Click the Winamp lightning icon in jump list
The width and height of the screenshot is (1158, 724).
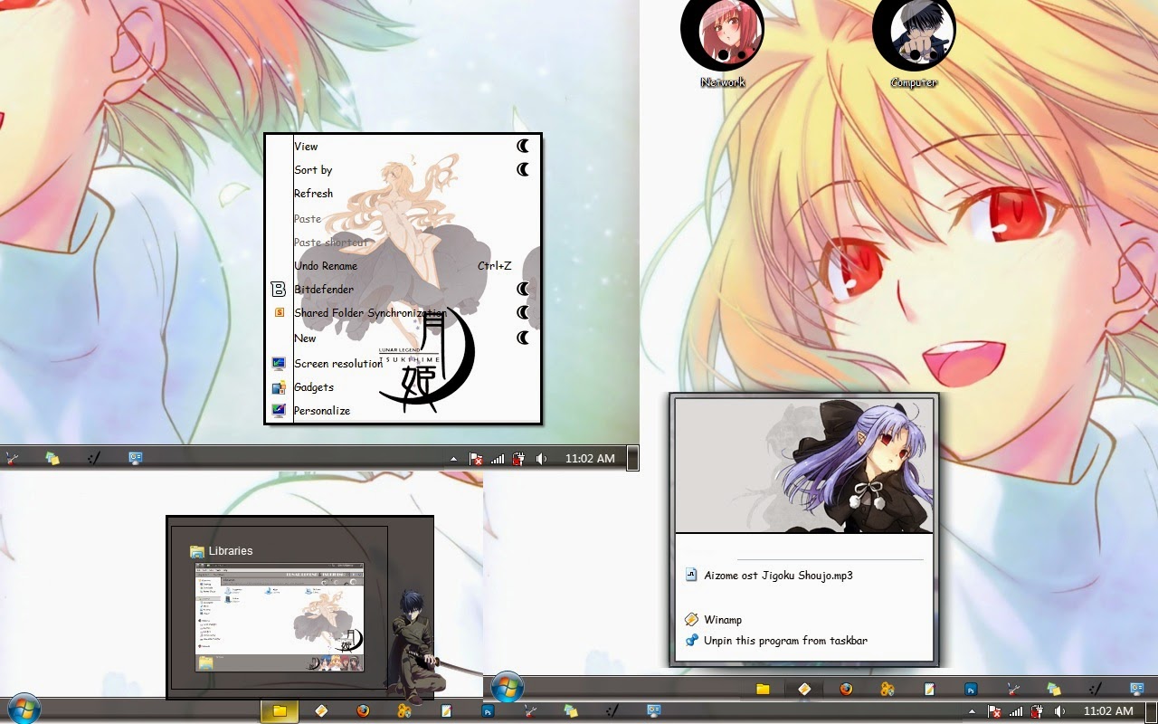click(691, 620)
